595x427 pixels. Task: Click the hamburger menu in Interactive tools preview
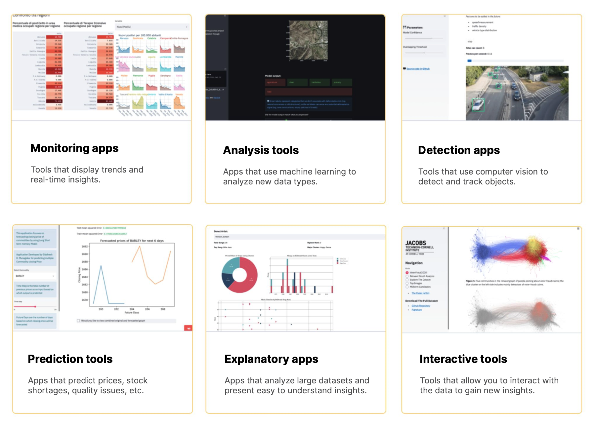tap(578, 228)
